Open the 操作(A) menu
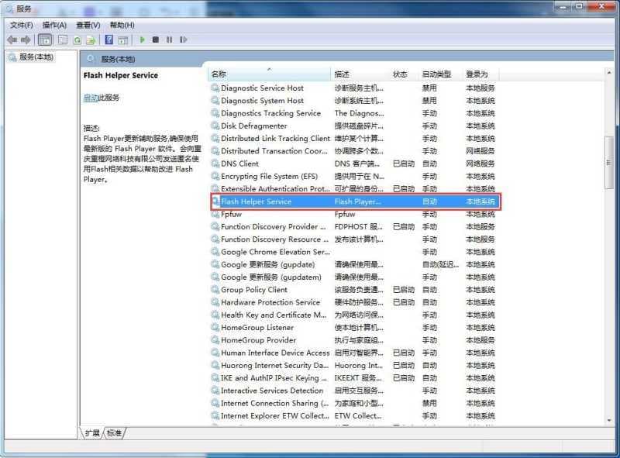620x458 pixels. [54, 25]
